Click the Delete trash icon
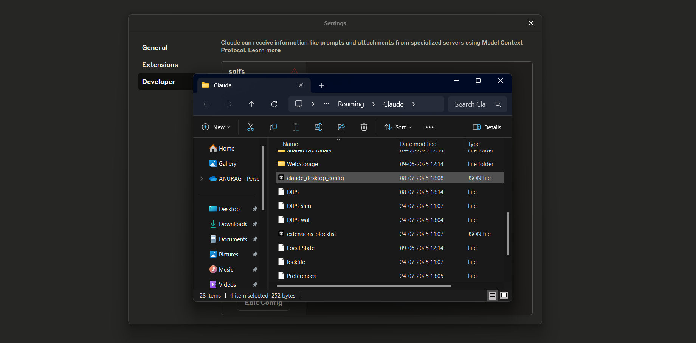This screenshot has height=343, width=696. [364, 127]
